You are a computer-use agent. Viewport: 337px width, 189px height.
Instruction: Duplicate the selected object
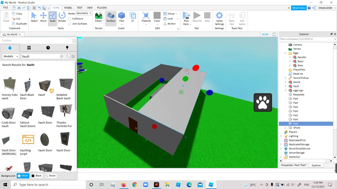click(19, 24)
